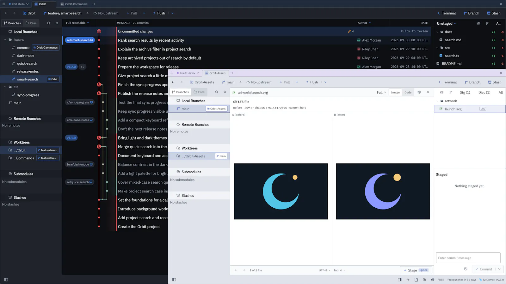Screen dimensions: 506x284
Task: Click into the commit message field
Action: point(468,258)
